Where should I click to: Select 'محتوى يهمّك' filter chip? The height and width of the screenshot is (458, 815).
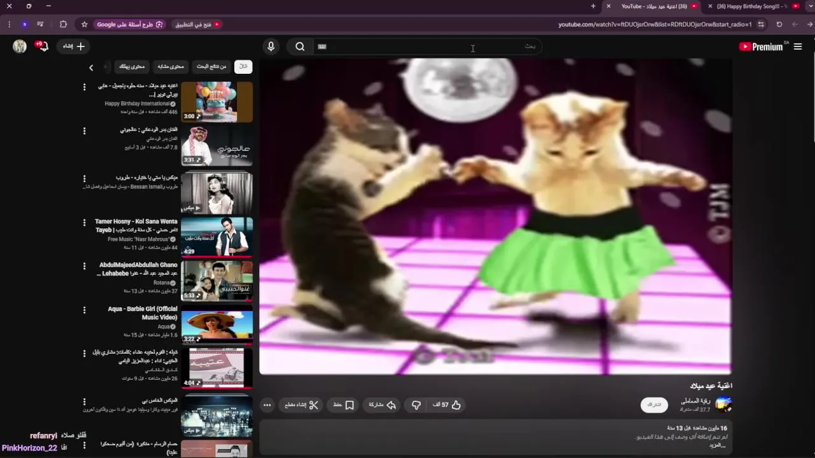coord(132,67)
